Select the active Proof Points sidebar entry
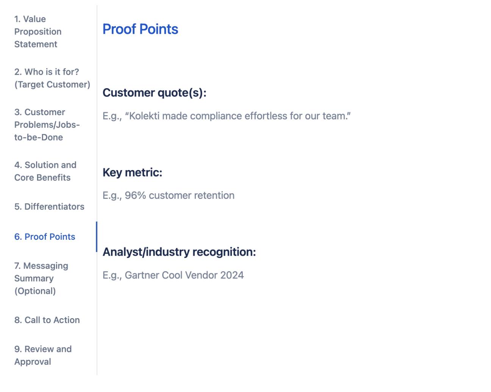This screenshot has width=491, height=392. 44,236
